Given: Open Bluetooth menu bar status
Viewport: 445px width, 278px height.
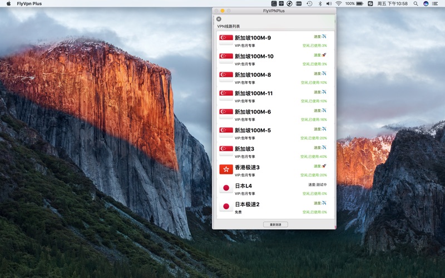Looking at the screenshot, I should coord(320,4).
